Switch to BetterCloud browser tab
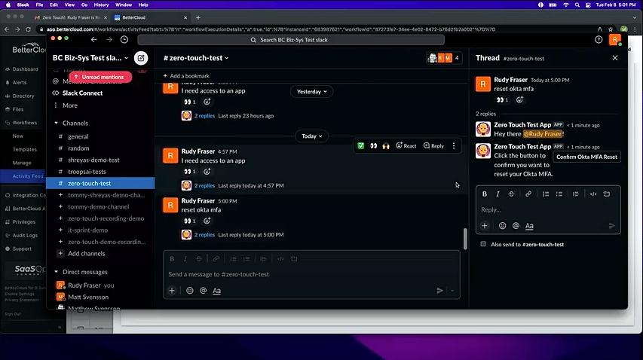This screenshot has width=643, height=360. click(150, 17)
